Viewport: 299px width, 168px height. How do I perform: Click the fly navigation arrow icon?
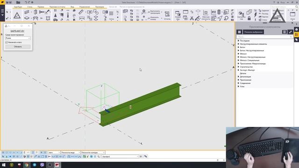coord(220,18)
